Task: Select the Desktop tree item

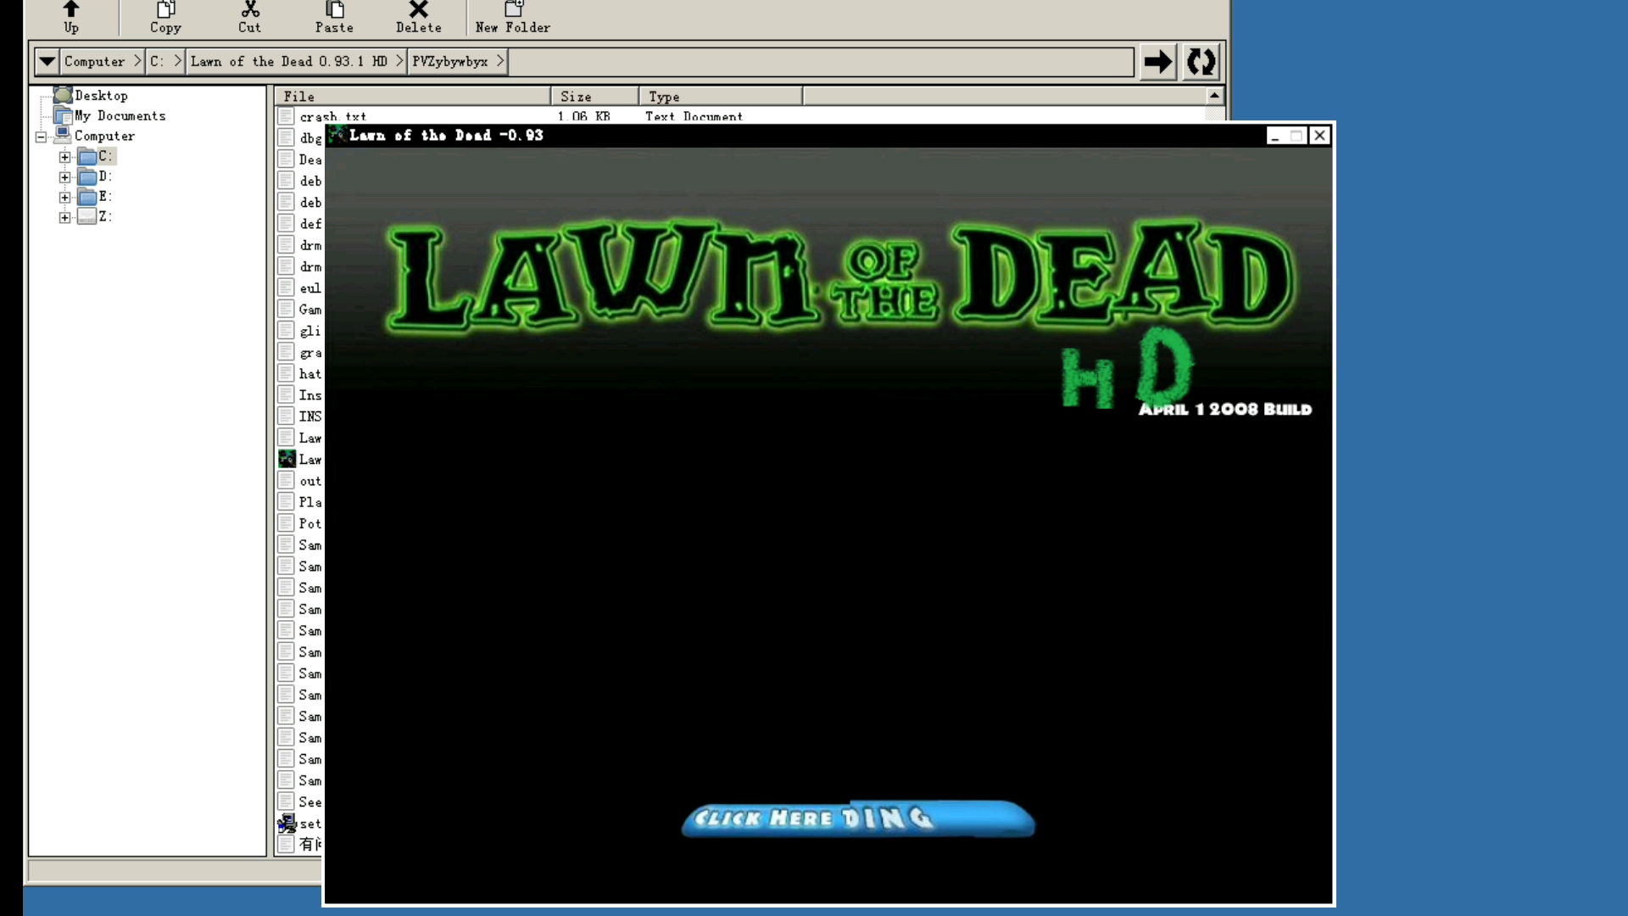Action: tap(101, 95)
